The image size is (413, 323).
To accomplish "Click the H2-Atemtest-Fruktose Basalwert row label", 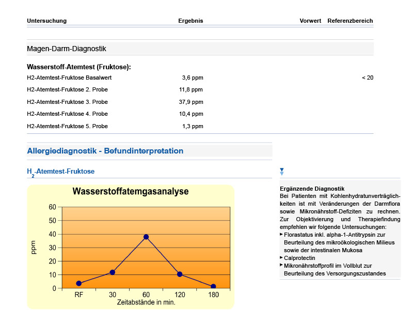I will click(69, 78).
